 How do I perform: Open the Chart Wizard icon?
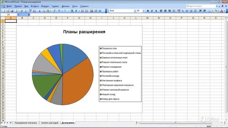[x=92, y=11]
